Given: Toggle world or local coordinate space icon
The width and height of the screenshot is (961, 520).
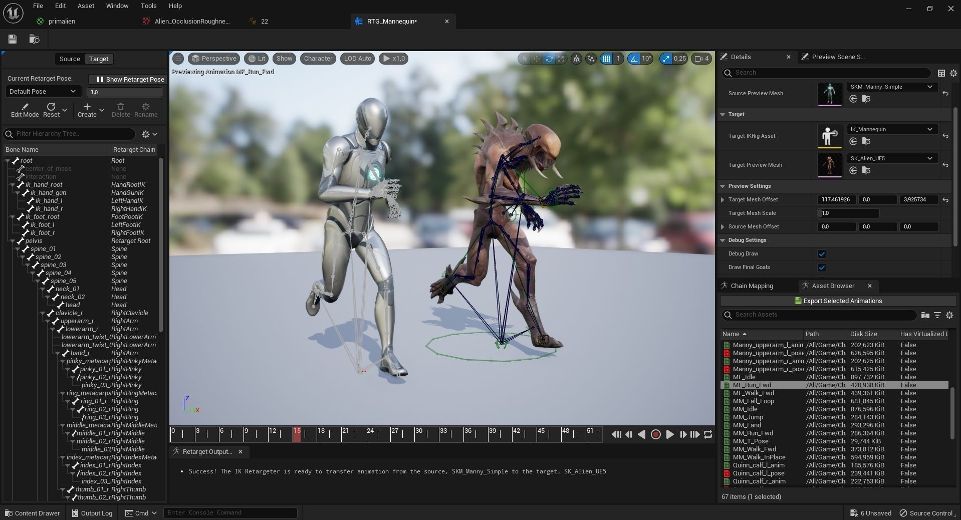Looking at the screenshot, I should coord(577,59).
